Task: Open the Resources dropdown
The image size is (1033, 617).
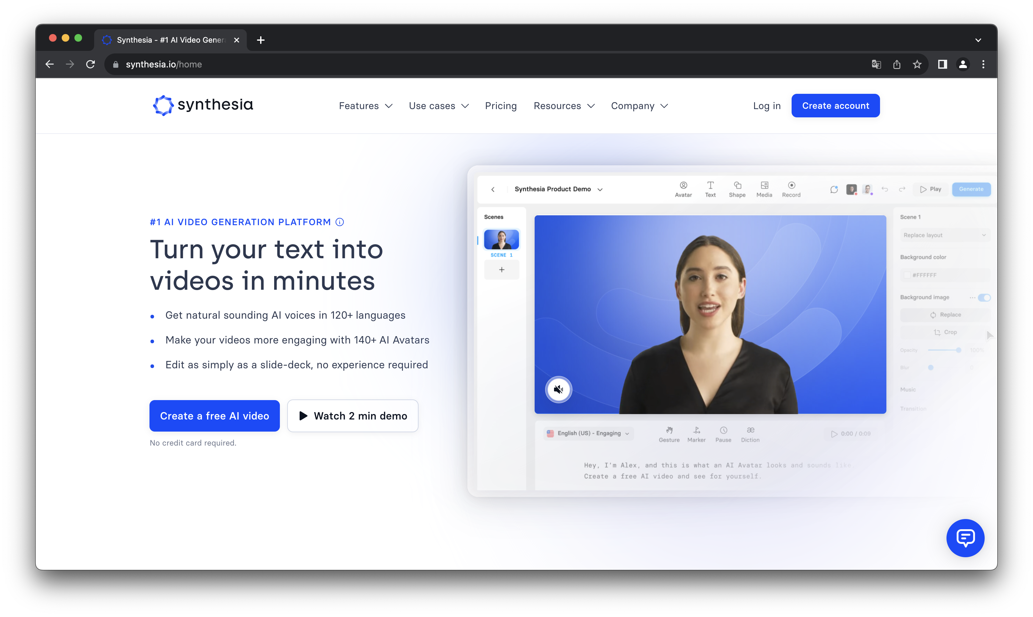Action: point(564,106)
